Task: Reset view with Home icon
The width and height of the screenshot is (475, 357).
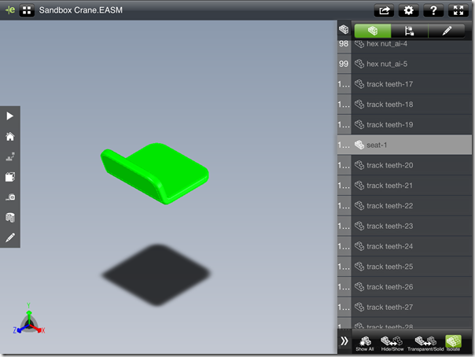Action: 10,136
